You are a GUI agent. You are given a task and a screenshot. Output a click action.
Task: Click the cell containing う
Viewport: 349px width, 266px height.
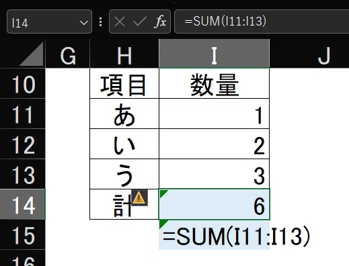click(124, 174)
